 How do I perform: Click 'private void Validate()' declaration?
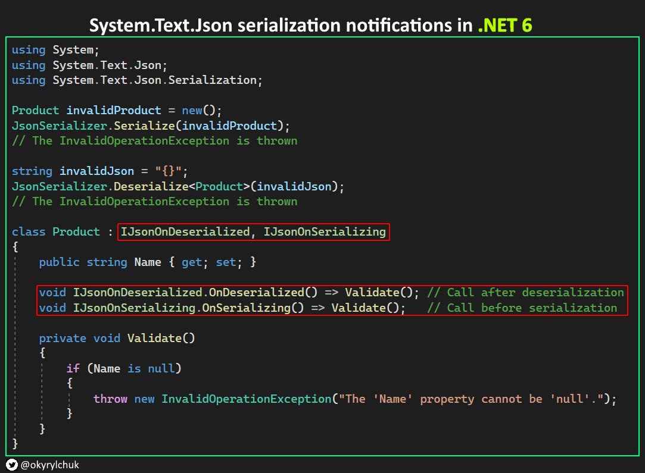(x=117, y=338)
